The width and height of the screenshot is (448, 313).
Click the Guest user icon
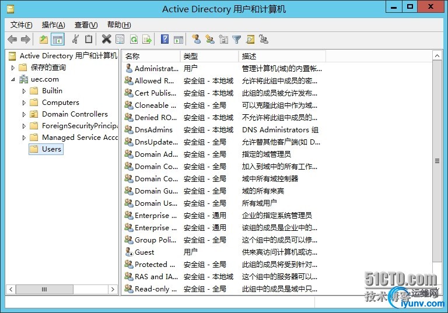coord(129,252)
